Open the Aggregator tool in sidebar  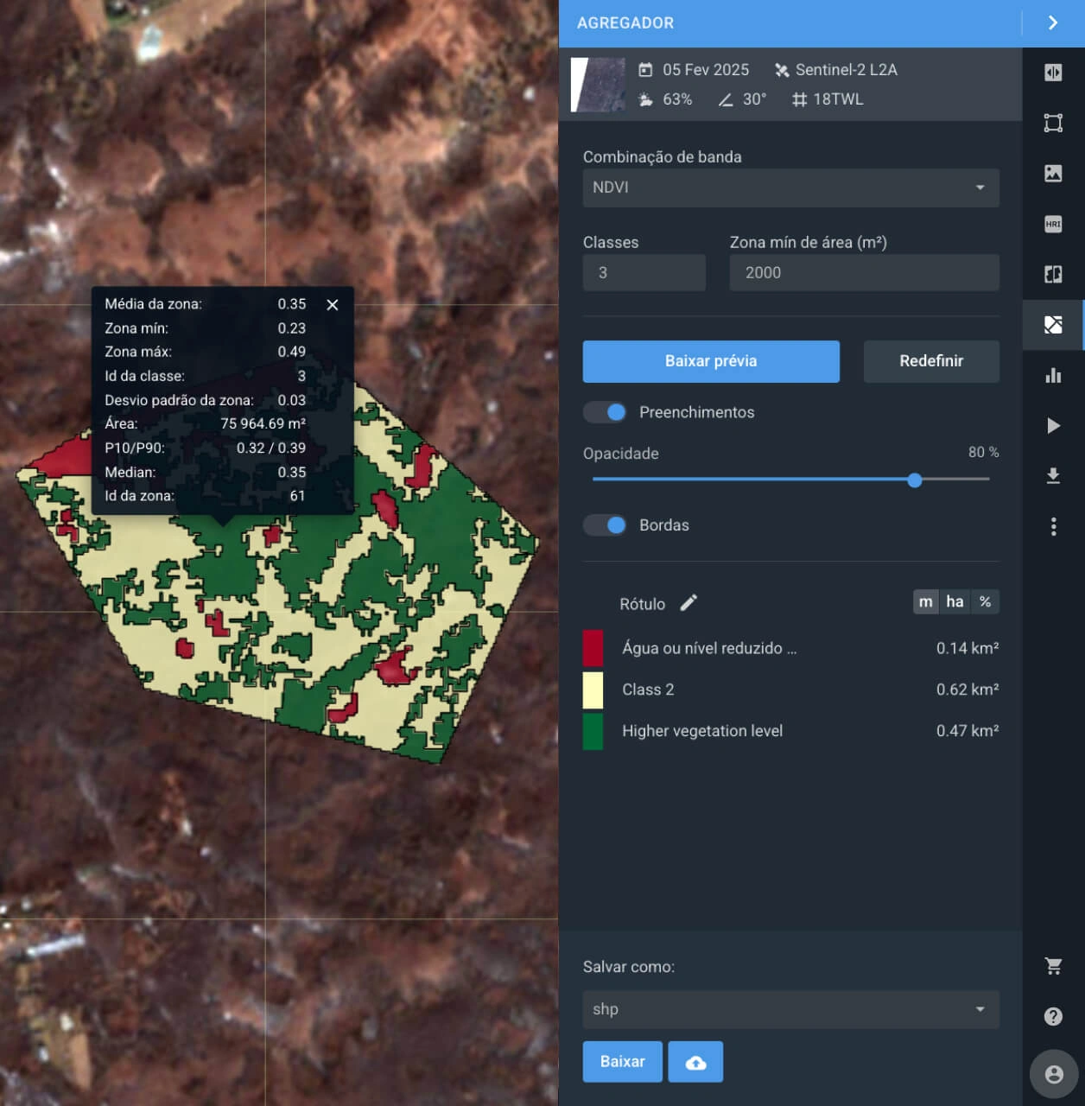point(1054,325)
